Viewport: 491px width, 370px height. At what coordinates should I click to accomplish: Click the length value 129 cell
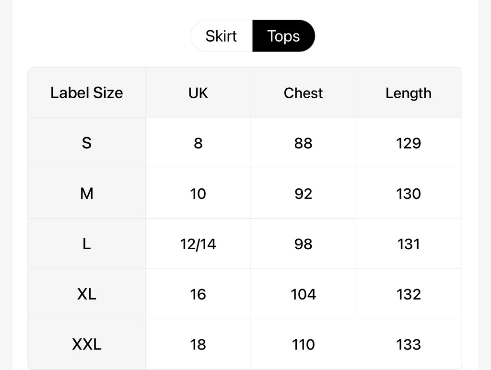pos(409,143)
